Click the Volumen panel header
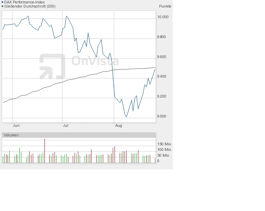 (x=79, y=135)
